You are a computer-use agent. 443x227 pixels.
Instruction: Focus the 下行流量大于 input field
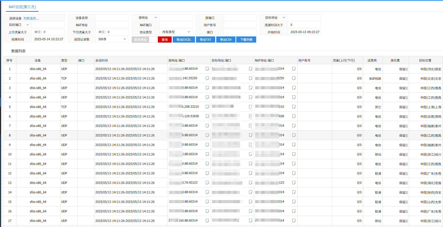[112, 32]
